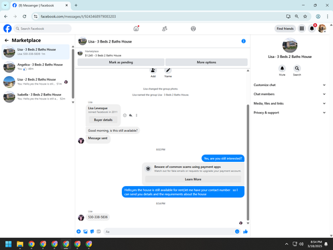This screenshot has height=250, width=333.
Task: Mute this conversation in right panel
Action: click(x=282, y=68)
